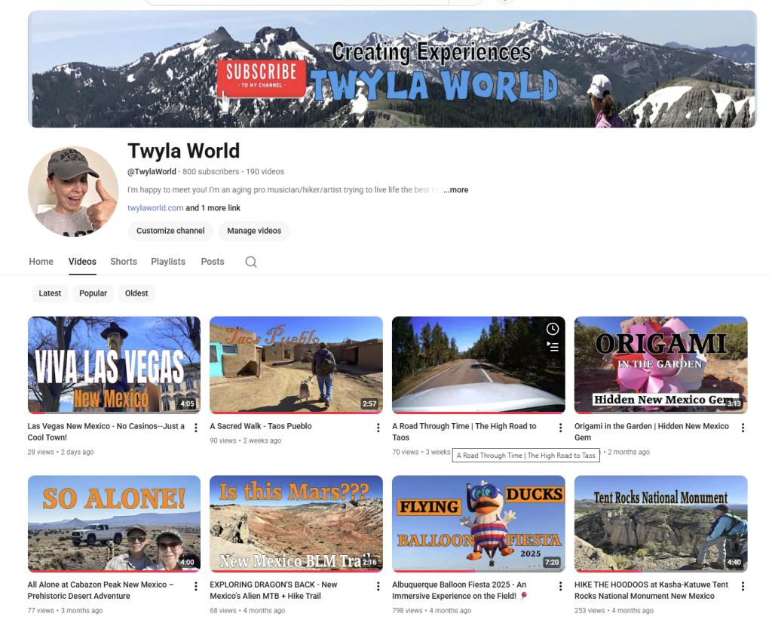Select the Oldest sort filter chip
The image size is (772, 626).
(136, 293)
